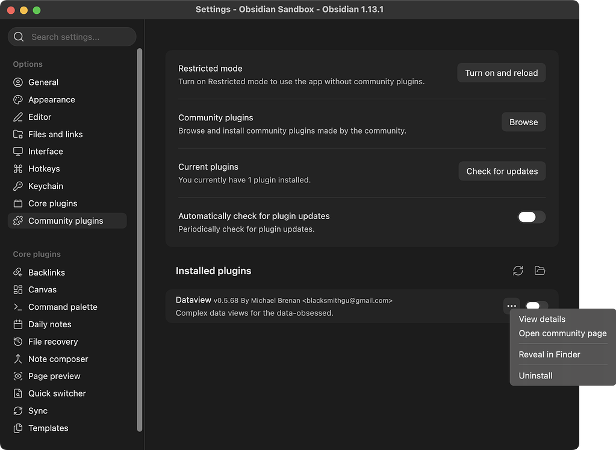Screen dimensions: 616x450
Task: Click the Community plugins puzzle icon
Action: coord(18,221)
